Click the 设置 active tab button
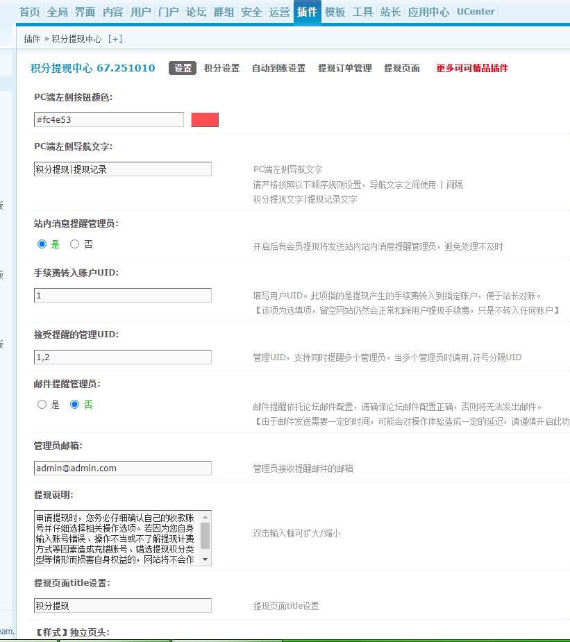570x642 pixels. tap(183, 68)
